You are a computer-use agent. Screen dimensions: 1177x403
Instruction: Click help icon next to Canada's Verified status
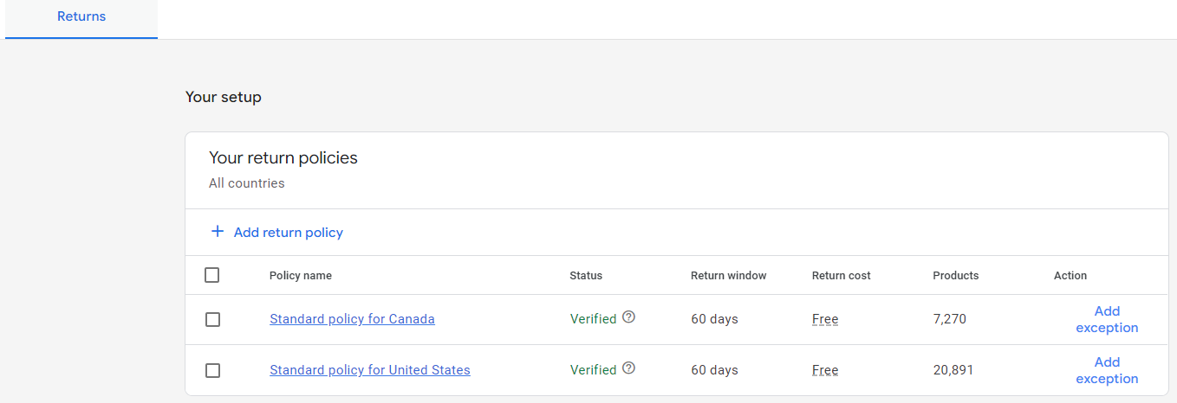pos(629,317)
